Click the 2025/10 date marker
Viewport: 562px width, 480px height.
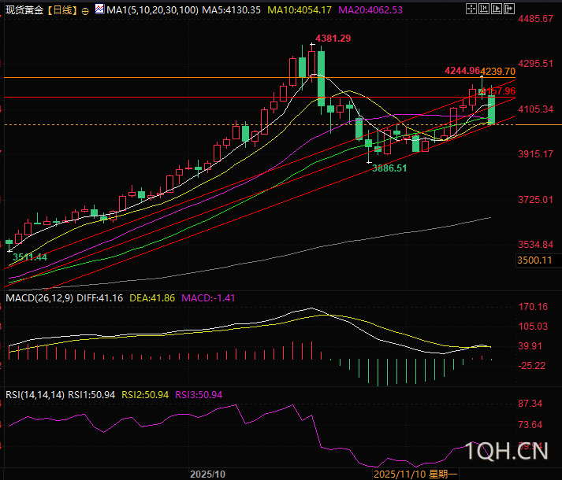(207, 474)
